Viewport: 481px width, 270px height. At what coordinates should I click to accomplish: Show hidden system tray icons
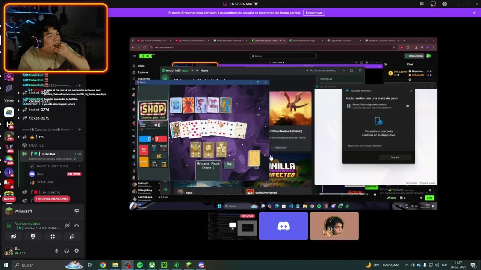click(x=407, y=265)
